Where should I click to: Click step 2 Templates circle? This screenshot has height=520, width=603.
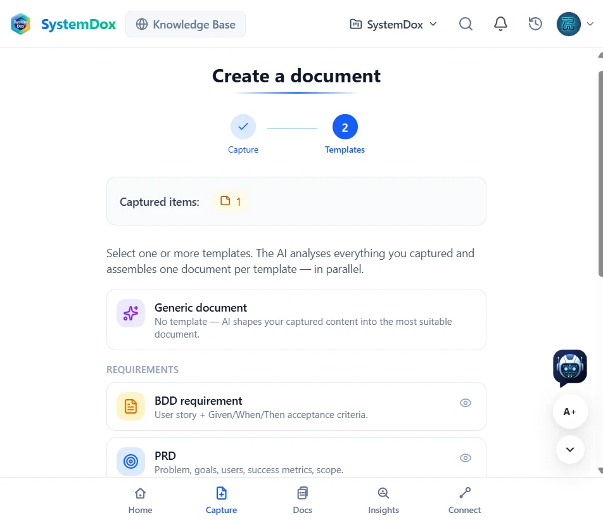(x=345, y=127)
